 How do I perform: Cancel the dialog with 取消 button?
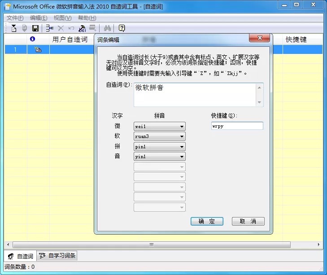[248, 221]
